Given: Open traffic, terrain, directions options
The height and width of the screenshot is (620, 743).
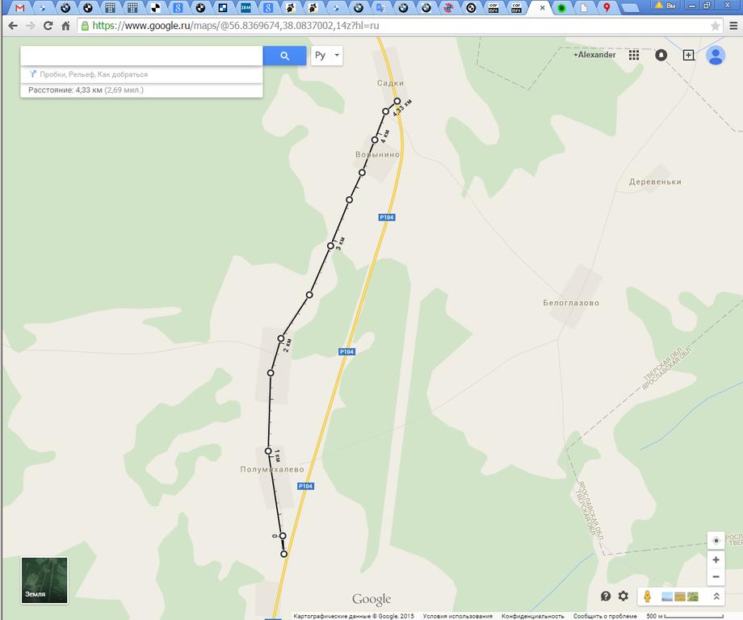Looking at the screenshot, I should pyautogui.click(x=93, y=74).
